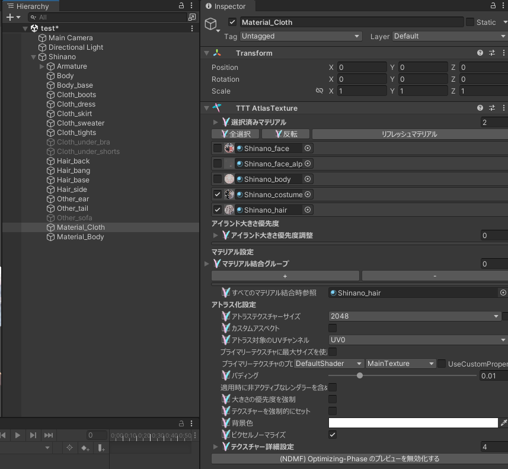Image resolution: width=508 pixels, height=469 pixels.
Task: Click the リフレッシュマテリアル button
Action: (410, 134)
